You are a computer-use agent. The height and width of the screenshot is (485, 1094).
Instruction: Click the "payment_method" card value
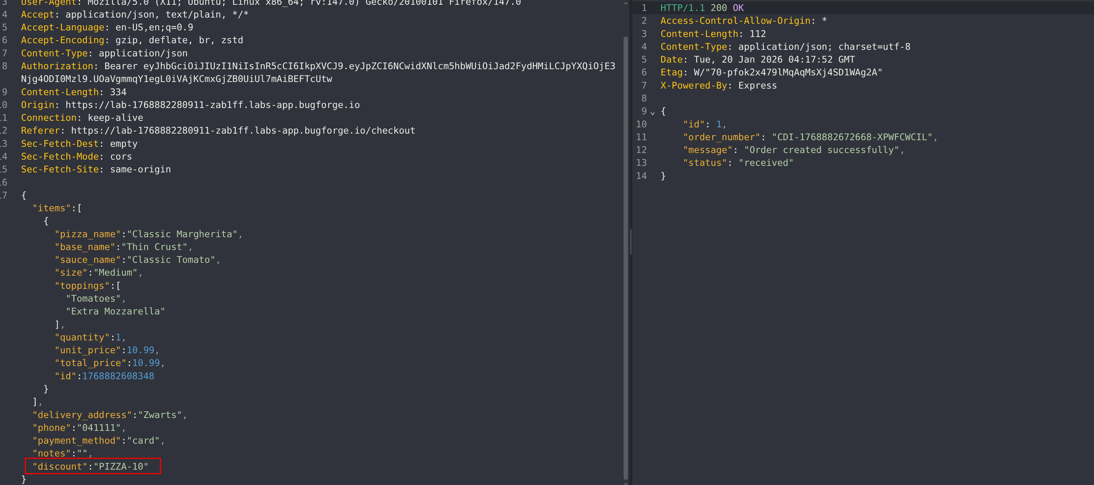click(x=143, y=440)
